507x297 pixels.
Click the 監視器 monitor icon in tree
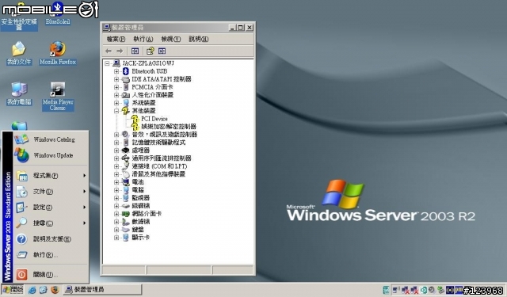point(125,198)
